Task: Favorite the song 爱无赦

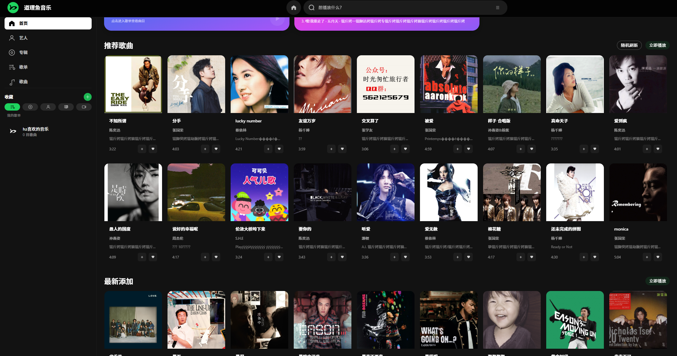Action: (x=469, y=257)
